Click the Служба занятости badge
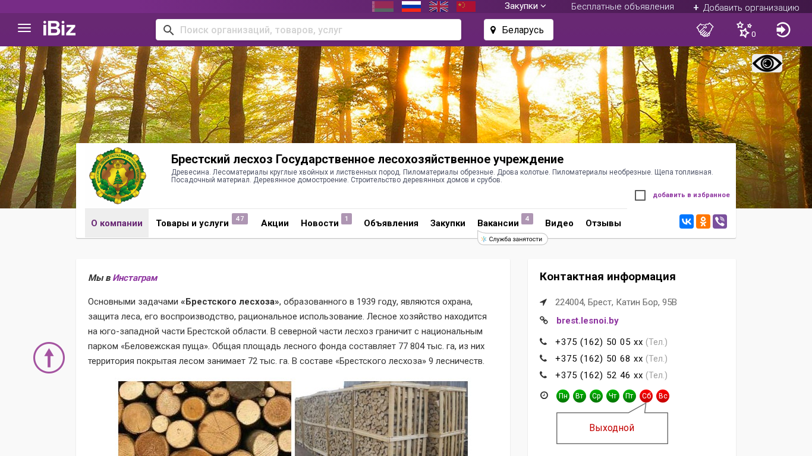 pos(512,239)
